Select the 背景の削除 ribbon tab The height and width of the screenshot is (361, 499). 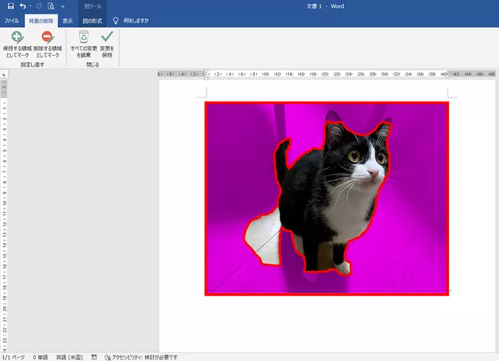(x=40, y=21)
